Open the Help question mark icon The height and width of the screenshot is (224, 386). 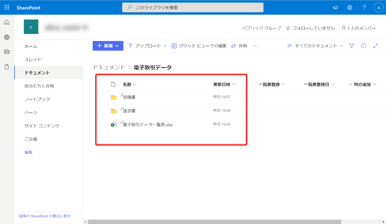tap(364, 7)
